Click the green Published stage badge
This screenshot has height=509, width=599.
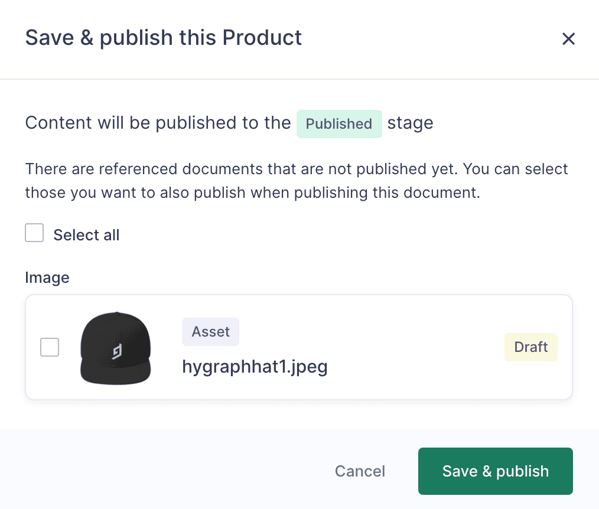point(339,124)
